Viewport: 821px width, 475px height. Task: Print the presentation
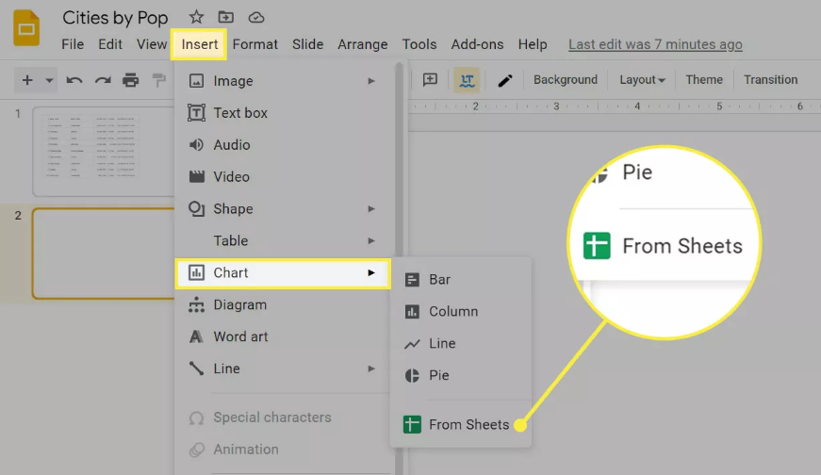tap(130, 80)
